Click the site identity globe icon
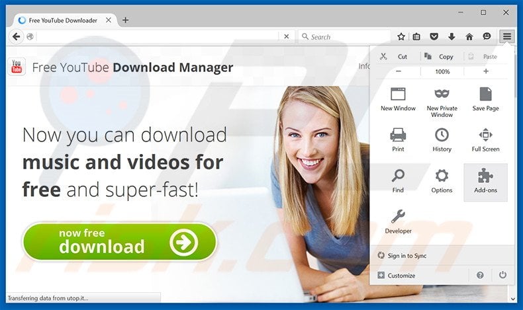Screen dimensions: 523x310 point(30,36)
